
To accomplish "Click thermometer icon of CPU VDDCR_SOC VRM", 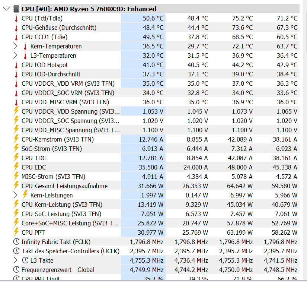I will tap(16, 93).
